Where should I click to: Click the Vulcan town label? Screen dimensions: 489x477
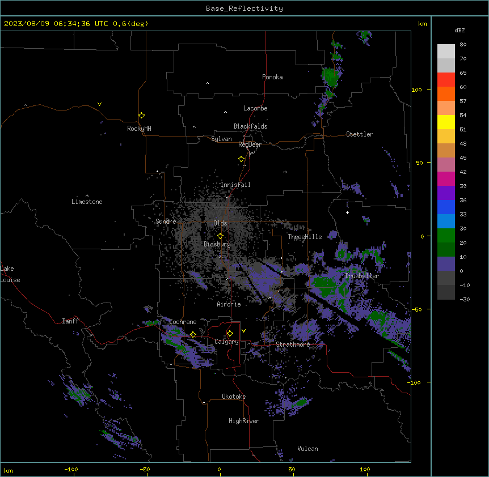[x=308, y=449]
